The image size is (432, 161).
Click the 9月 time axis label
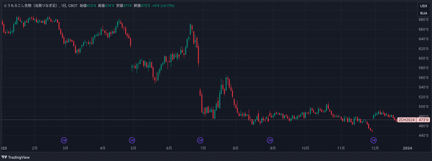tap(273, 148)
